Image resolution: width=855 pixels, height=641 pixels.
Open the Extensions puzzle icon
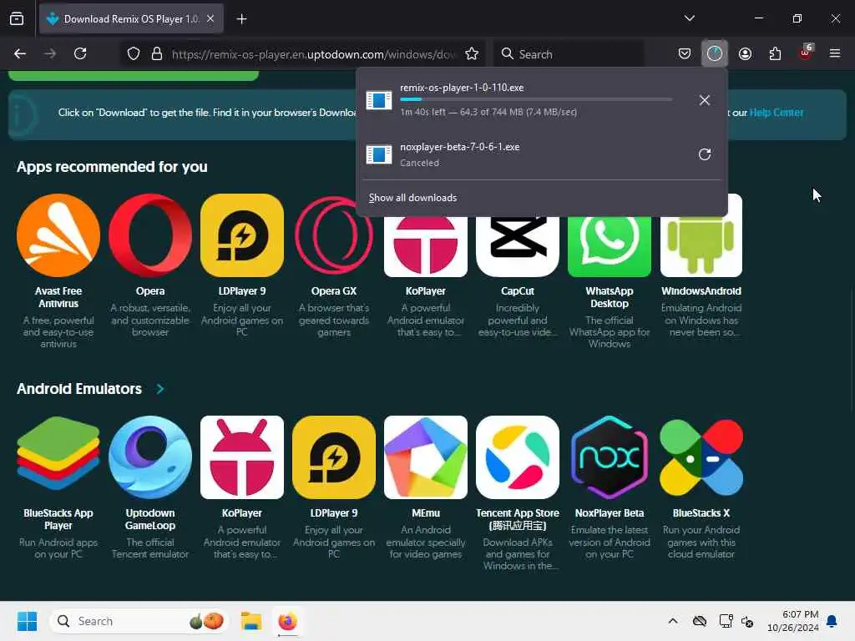tap(775, 53)
